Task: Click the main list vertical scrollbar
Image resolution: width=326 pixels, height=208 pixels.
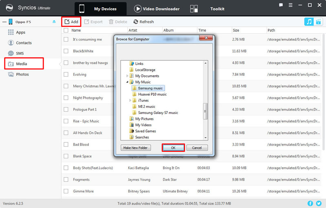Action: point(324,92)
